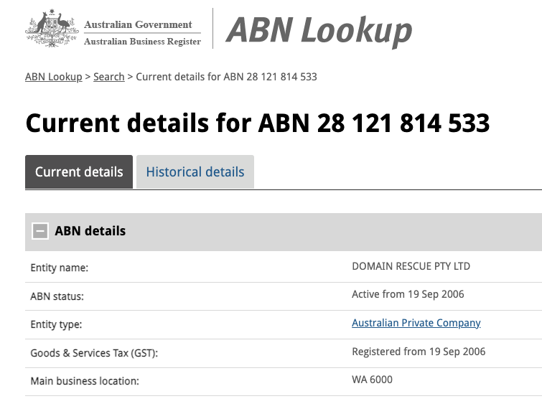Click the 'Goods & Services Tax (GST):' label
Image resolution: width=542 pixels, height=414 pixels.
94,353
